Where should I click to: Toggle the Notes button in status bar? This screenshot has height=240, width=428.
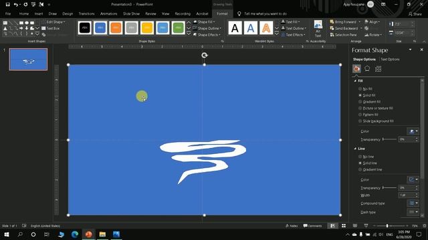tap(292, 226)
